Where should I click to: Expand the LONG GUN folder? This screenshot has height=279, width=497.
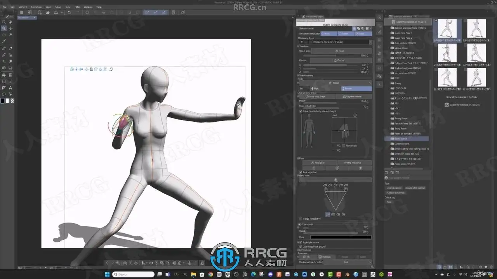tap(391, 88)
